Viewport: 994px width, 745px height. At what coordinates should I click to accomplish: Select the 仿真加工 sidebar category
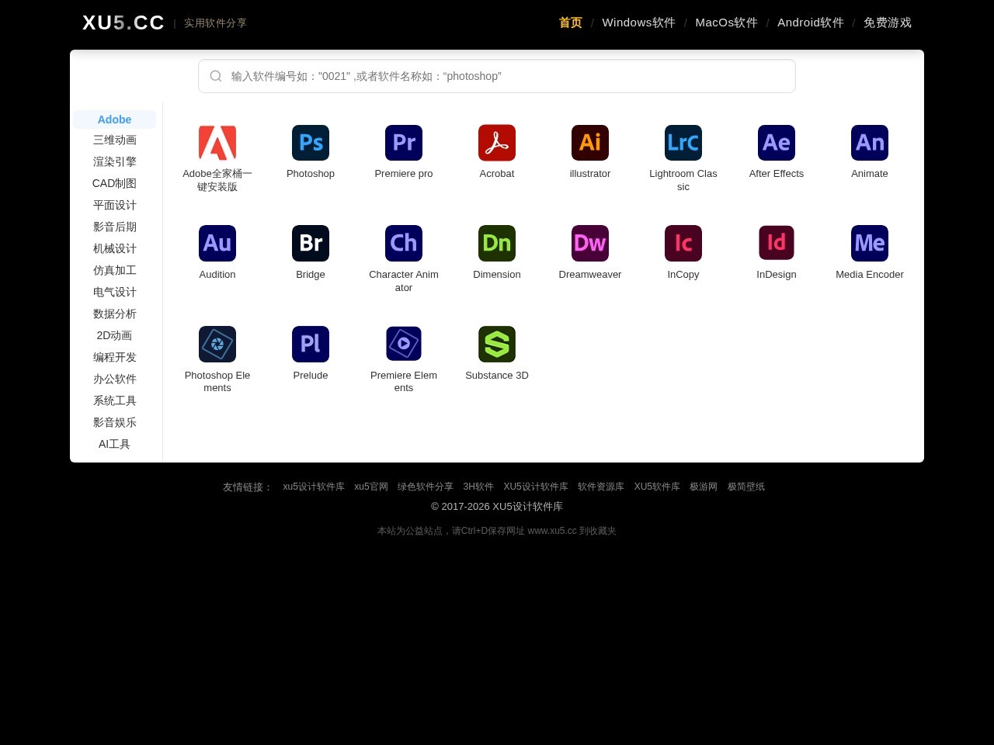pos(114,270)
